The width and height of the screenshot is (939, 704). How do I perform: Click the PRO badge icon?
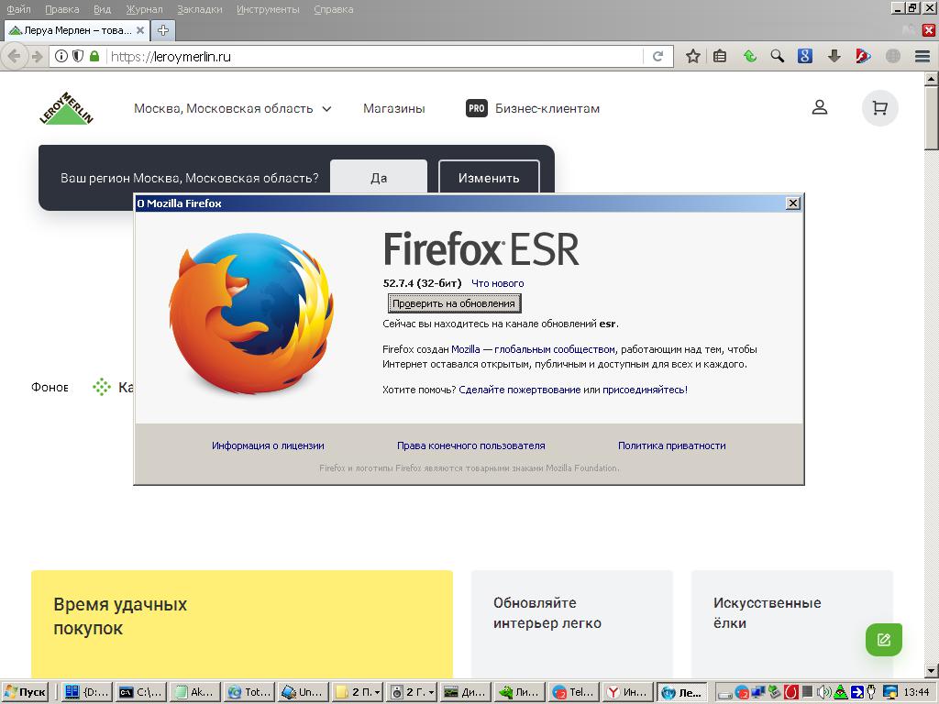coord(477,108)
